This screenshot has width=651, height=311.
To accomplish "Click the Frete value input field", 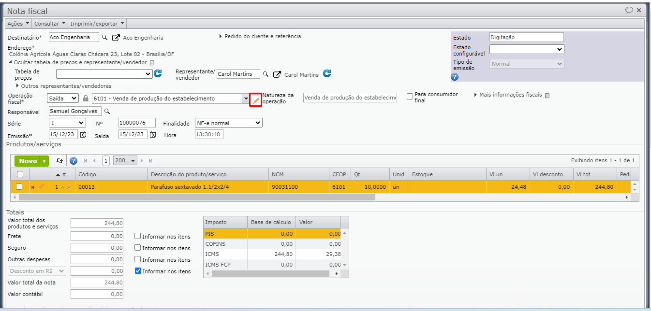I will click(x=97, y=236).
